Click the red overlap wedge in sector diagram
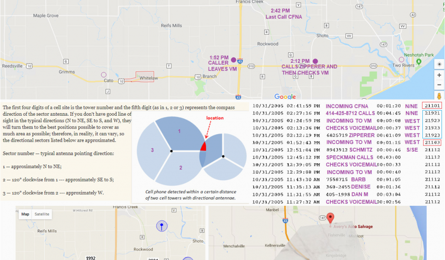This screenshot has height=260, width=445. click(203, 146)
